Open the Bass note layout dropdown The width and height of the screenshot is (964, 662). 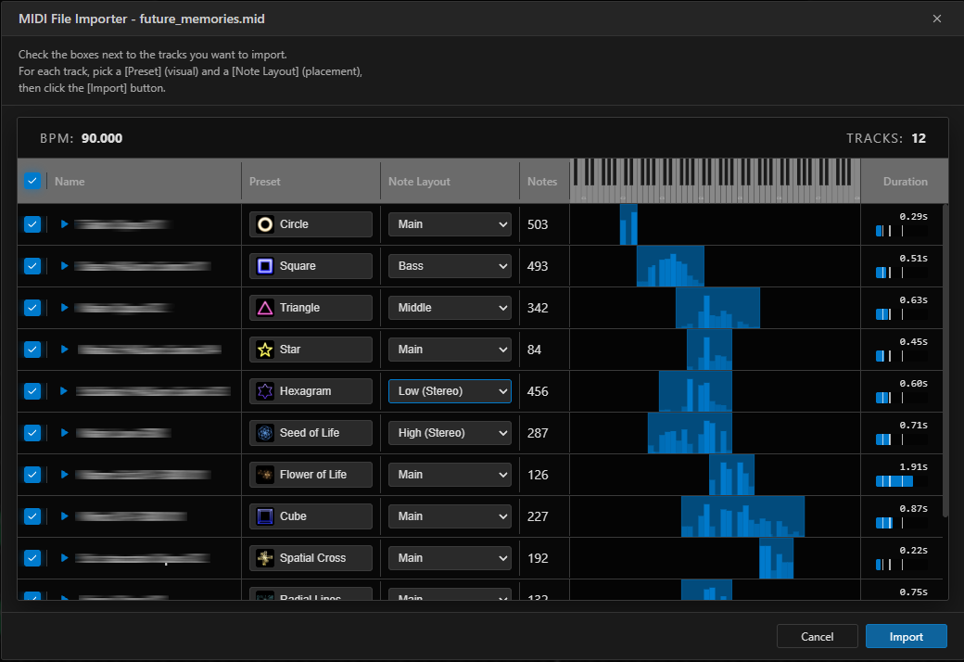click(450, 266)
